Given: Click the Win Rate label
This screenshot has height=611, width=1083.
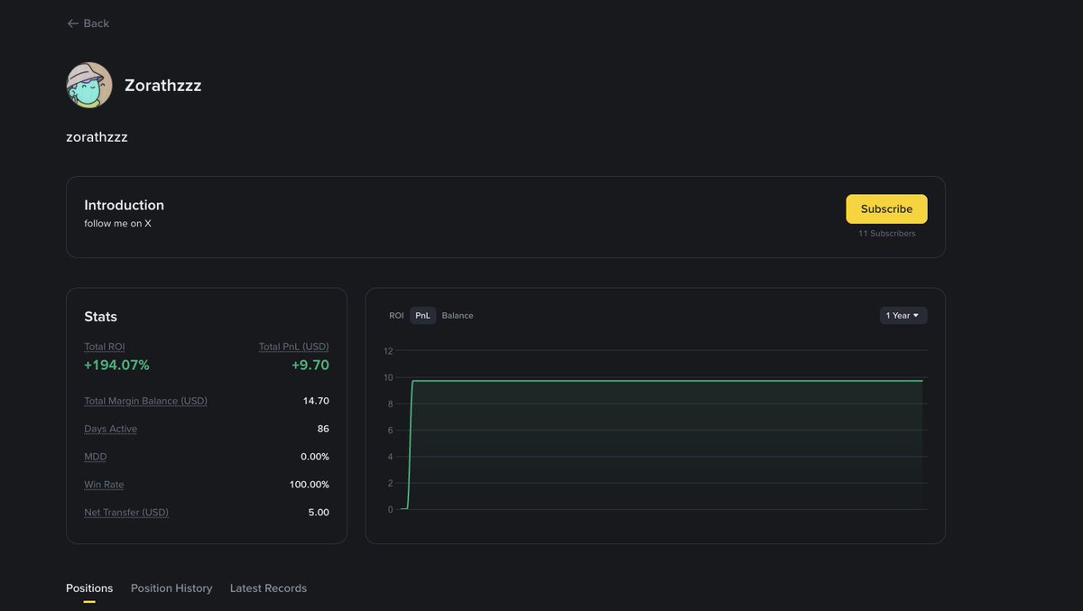Looking at the screenshot, I should click(104, 485).
